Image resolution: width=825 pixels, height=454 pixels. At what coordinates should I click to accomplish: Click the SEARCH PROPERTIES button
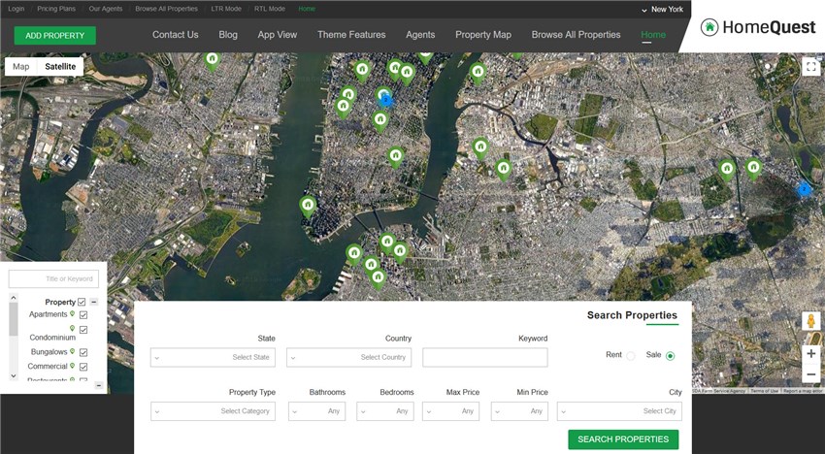click(623, 439)
